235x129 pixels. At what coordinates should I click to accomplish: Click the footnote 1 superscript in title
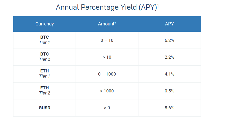coord(158,6)
